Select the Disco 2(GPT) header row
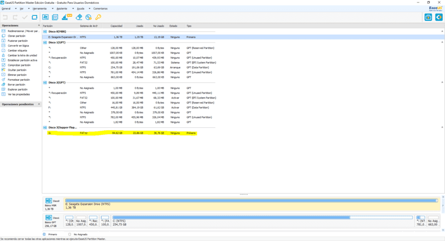This screenshot has height=241, width=445. (57, 83)
